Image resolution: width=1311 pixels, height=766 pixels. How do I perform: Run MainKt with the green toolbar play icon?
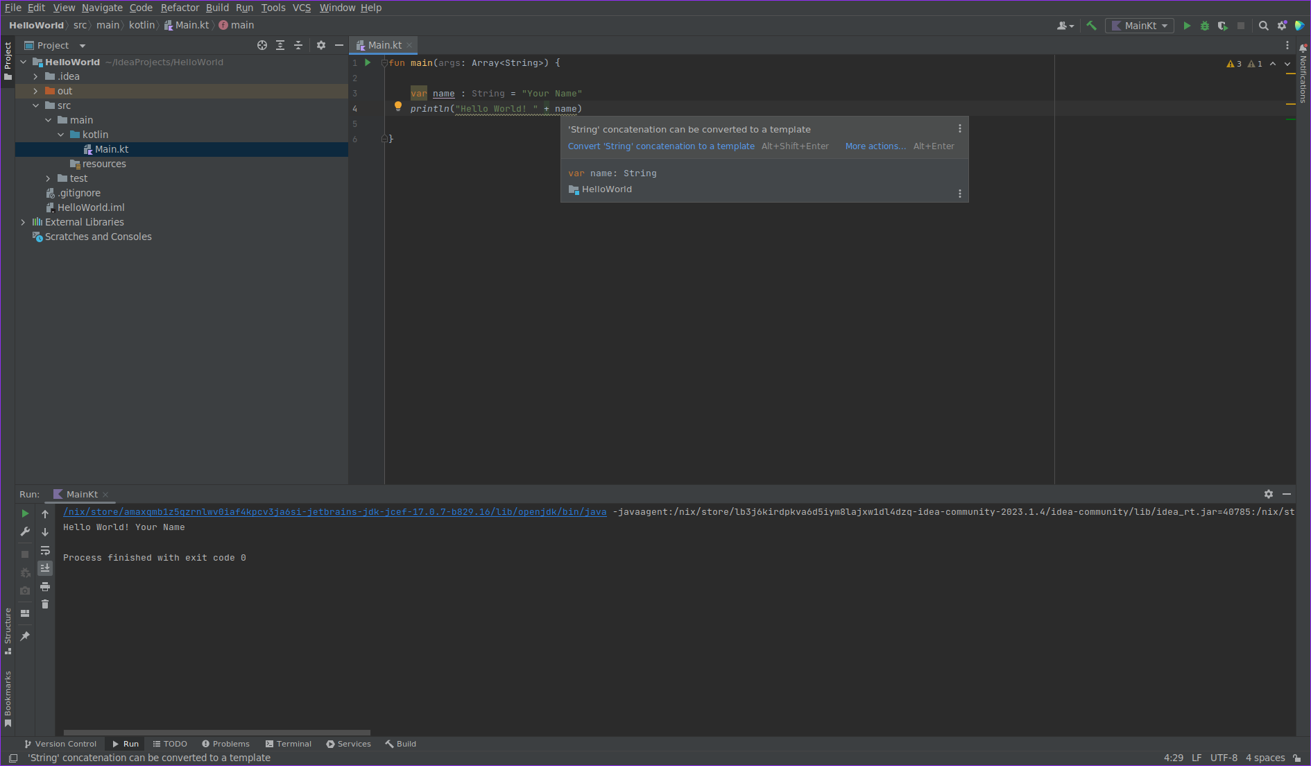(x=1187, y=26)
